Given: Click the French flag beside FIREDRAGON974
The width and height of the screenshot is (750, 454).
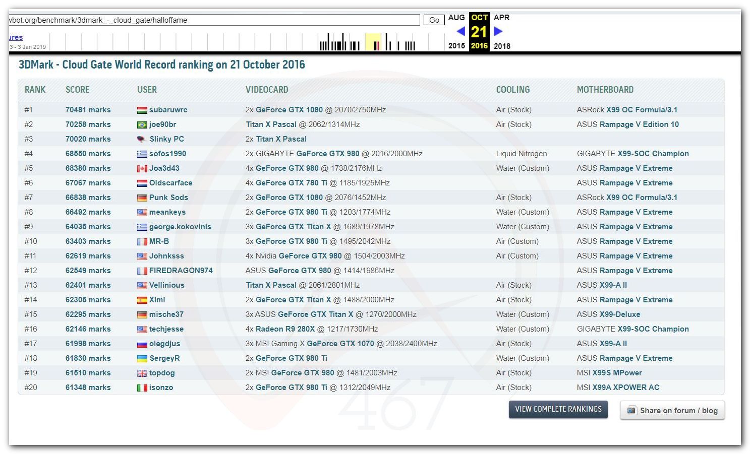Looking at the screenshot, I should point(142,271).
